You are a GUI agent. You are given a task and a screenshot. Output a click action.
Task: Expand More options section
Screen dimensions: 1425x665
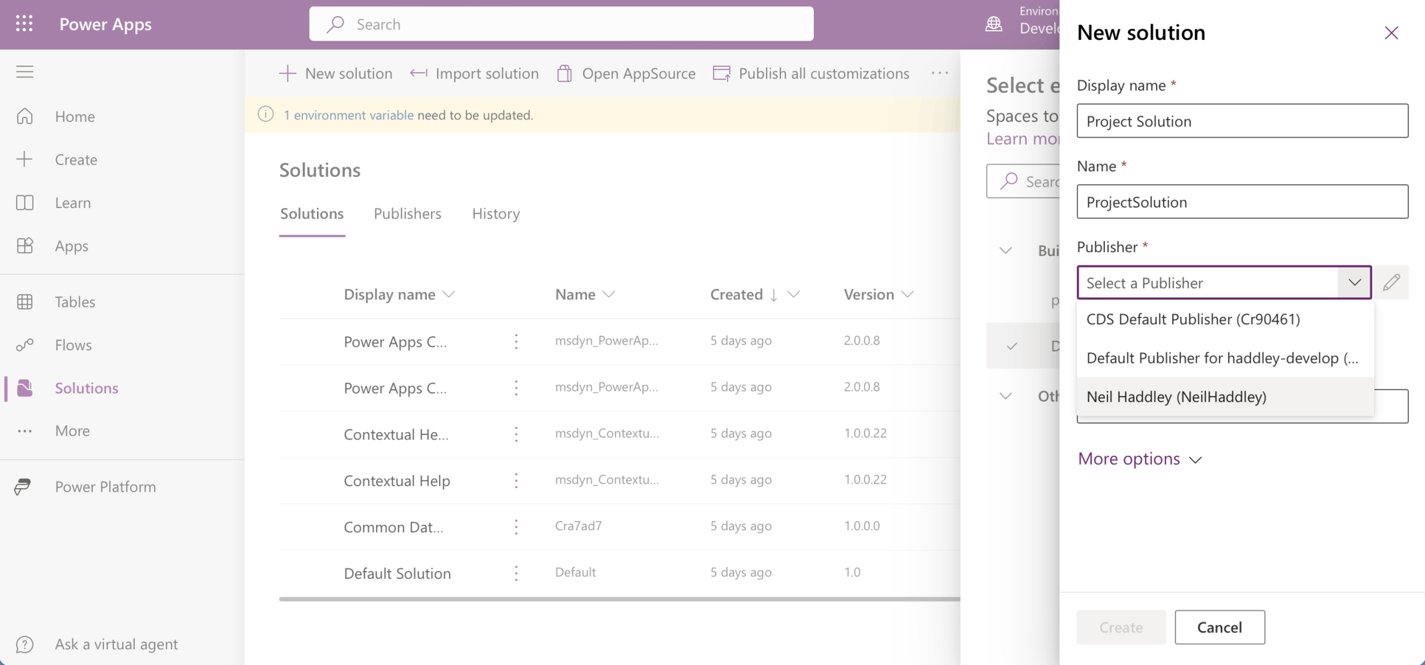(1139, 459)
